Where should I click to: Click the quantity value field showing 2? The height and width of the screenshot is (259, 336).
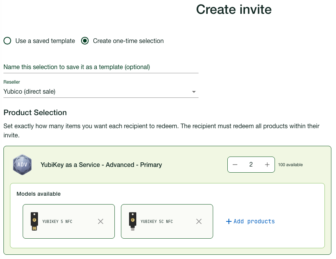tap(251, 165)
